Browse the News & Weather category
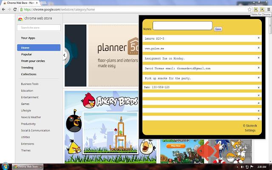 click(x=31, y=117)
